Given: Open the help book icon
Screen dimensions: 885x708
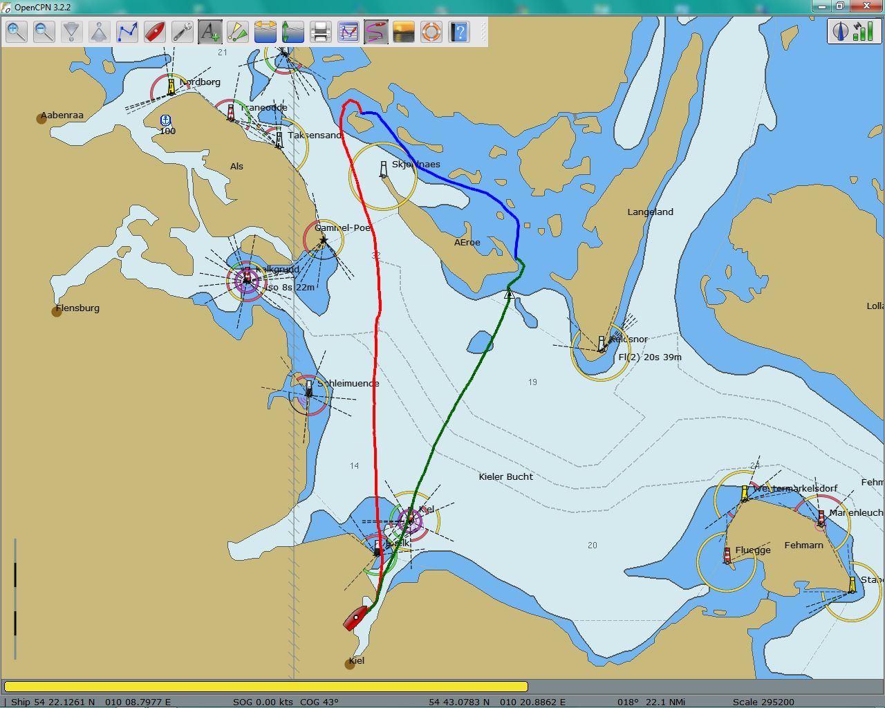Looking at the screenshot, I should pyautogui.click(x=459, y=32).
